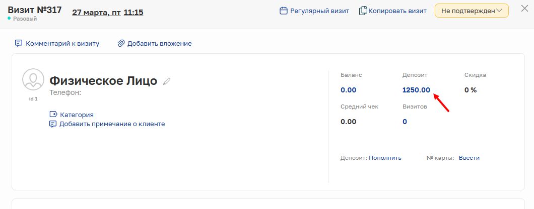The image size is (534, 209).
Task: Click the category tag icon
Action: tap(53, 115)
